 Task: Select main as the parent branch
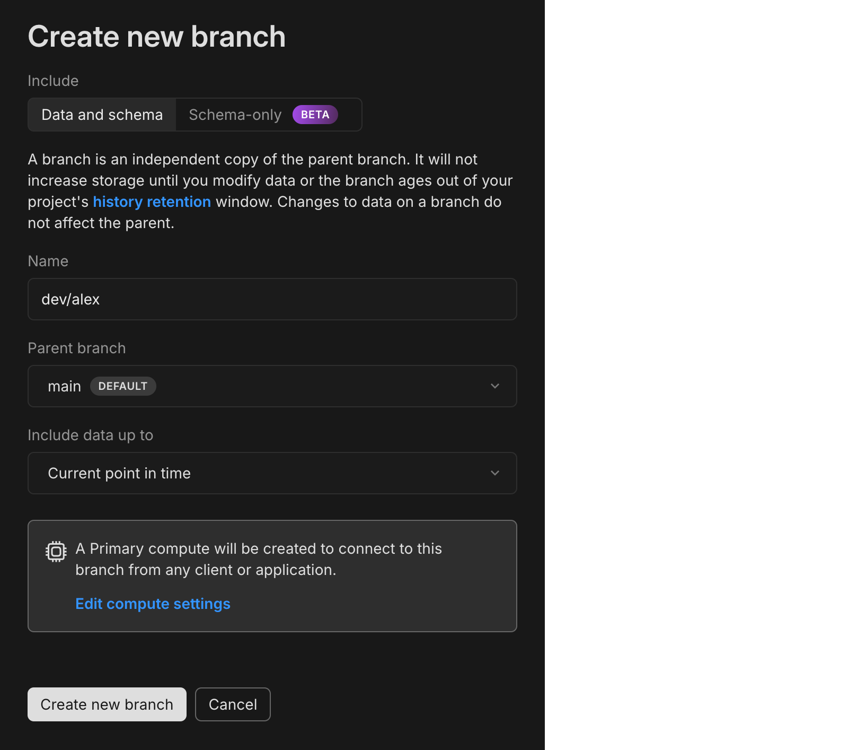coord(65,386)
